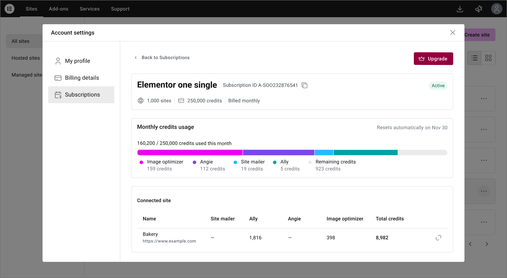The image size is (507, 278).
Task: Click the 160,200 / 250,000 credits used text
Action: tap(184, 143)
